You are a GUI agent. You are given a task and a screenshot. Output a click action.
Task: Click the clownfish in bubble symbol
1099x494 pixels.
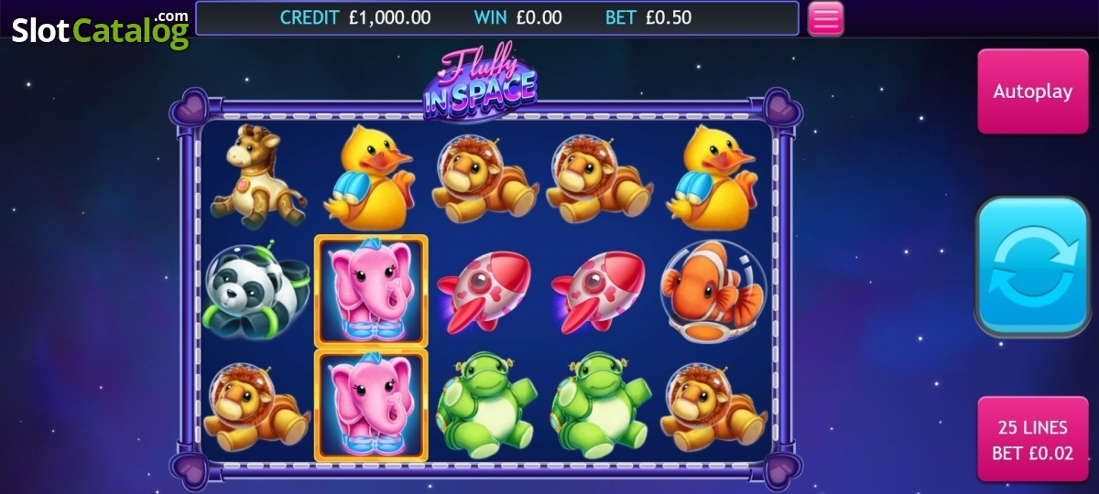point(713,291)
